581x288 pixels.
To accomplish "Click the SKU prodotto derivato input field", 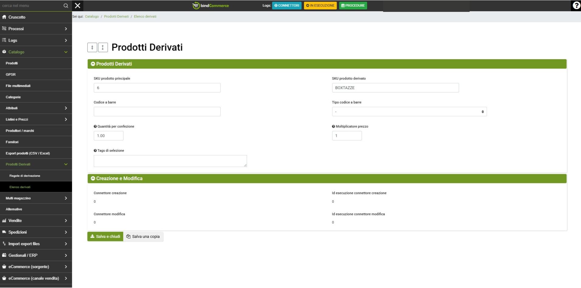I will click(395, 88).
